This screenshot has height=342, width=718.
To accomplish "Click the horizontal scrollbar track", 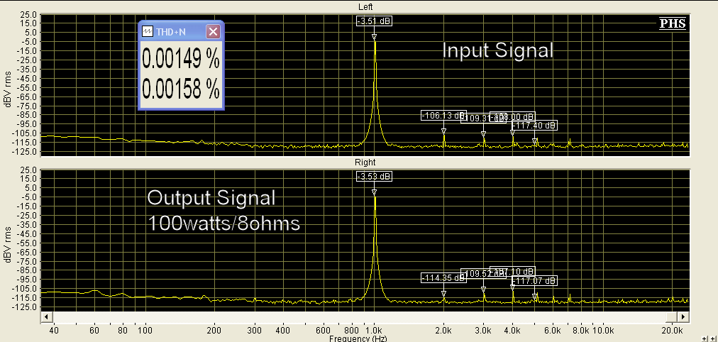I will tap(358, 317).
